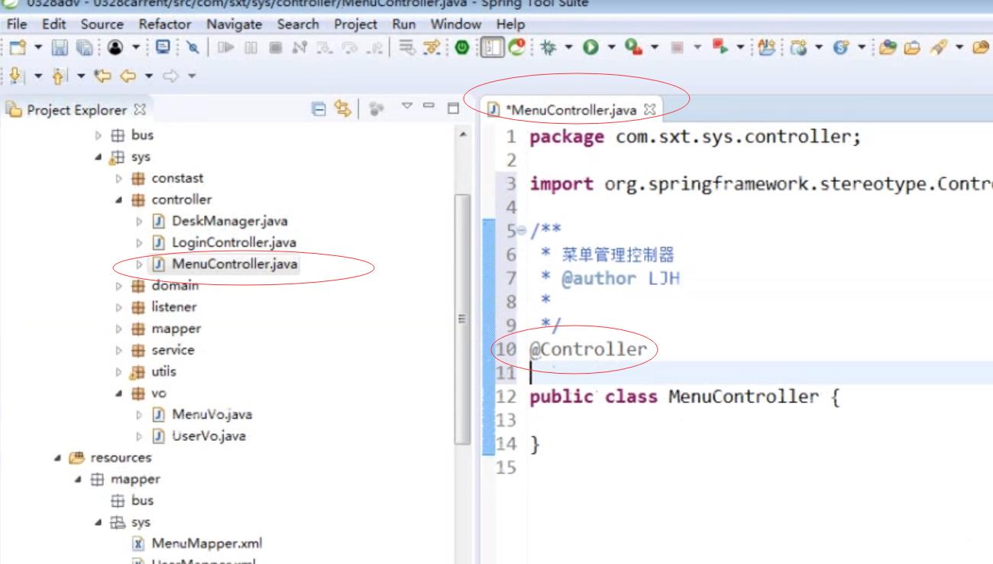Toggle Skip All Breakpoints
The image size is (993, 564).
click(193, 47)
